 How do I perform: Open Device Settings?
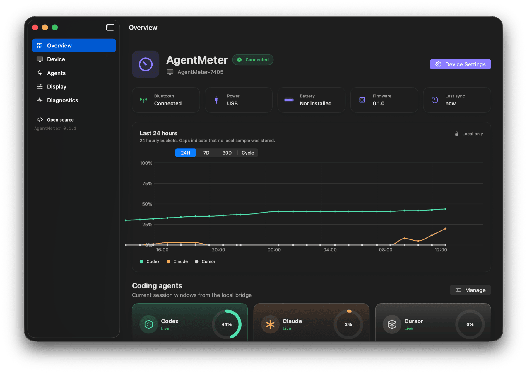[460, 64]
